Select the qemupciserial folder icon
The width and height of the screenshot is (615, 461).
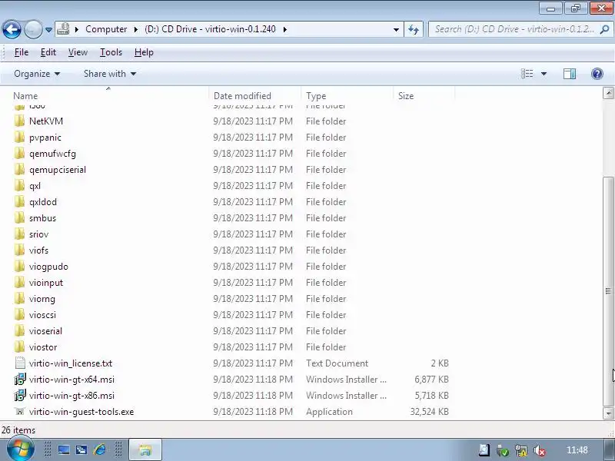[x=20, y=169]
